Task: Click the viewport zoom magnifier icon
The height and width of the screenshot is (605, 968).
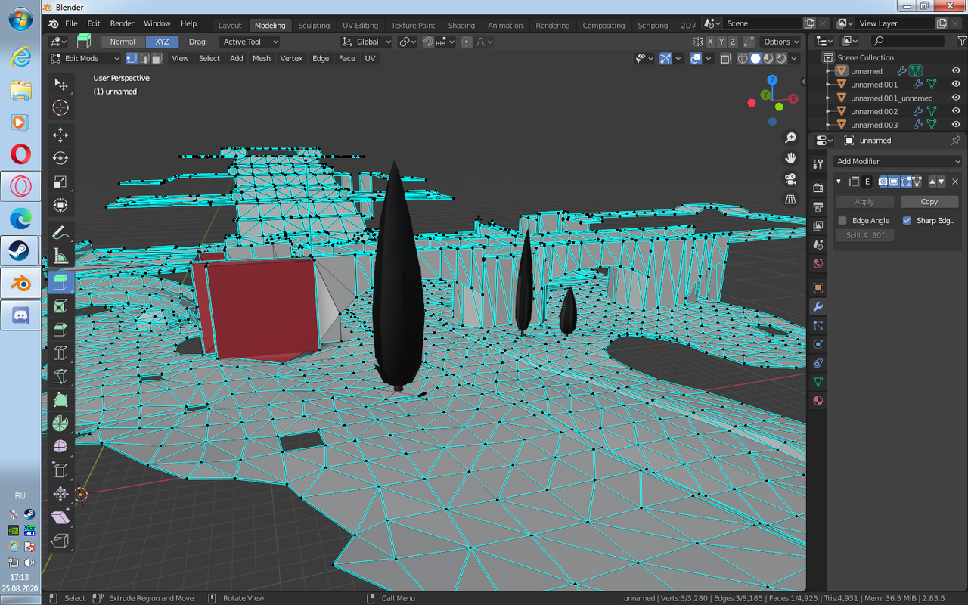Action: coord(790,138)
